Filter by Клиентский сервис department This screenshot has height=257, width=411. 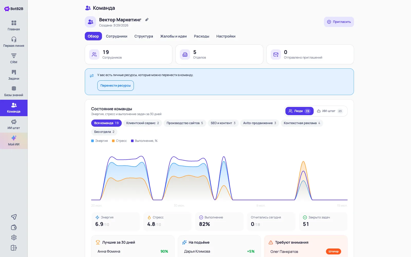143,123
